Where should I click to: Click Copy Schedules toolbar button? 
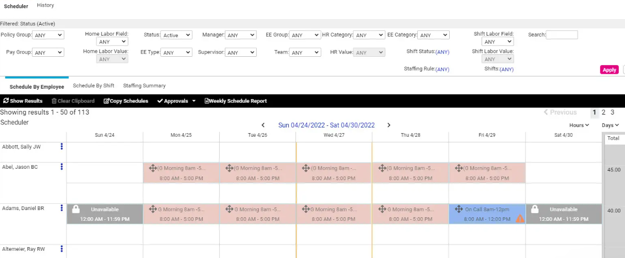126,101
